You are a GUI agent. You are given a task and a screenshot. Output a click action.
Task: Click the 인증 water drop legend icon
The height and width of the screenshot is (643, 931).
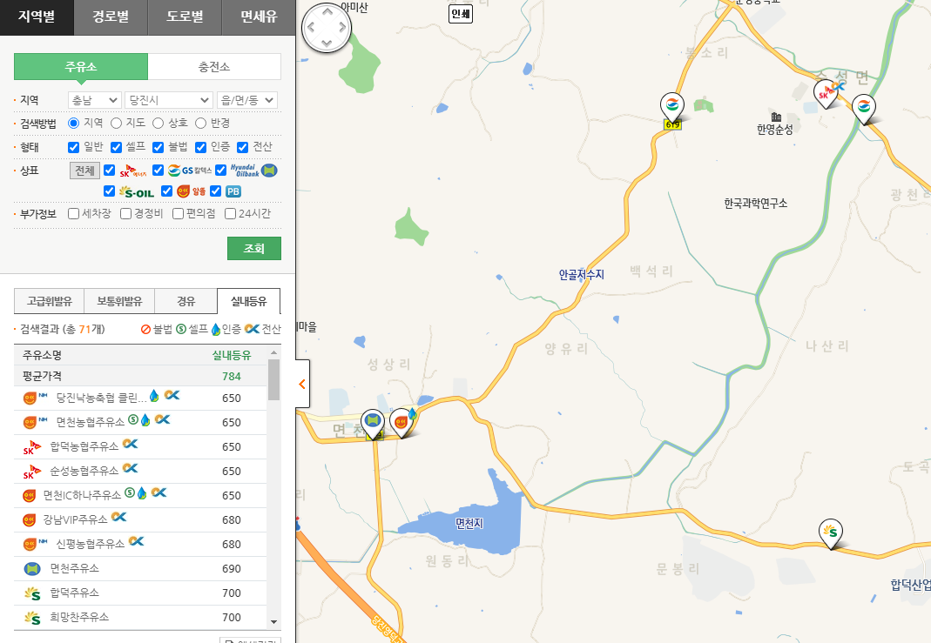(x=215, y=329)
